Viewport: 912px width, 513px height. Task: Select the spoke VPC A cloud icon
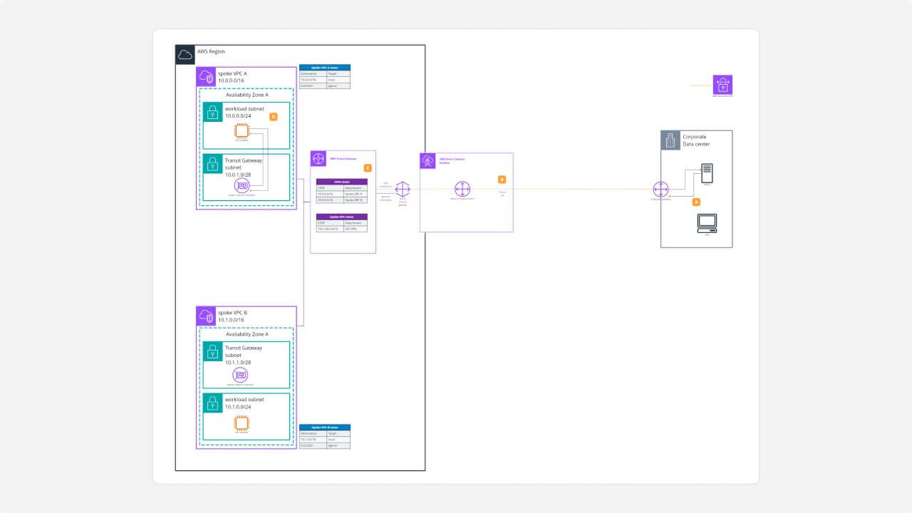click(x=206, y=77)
